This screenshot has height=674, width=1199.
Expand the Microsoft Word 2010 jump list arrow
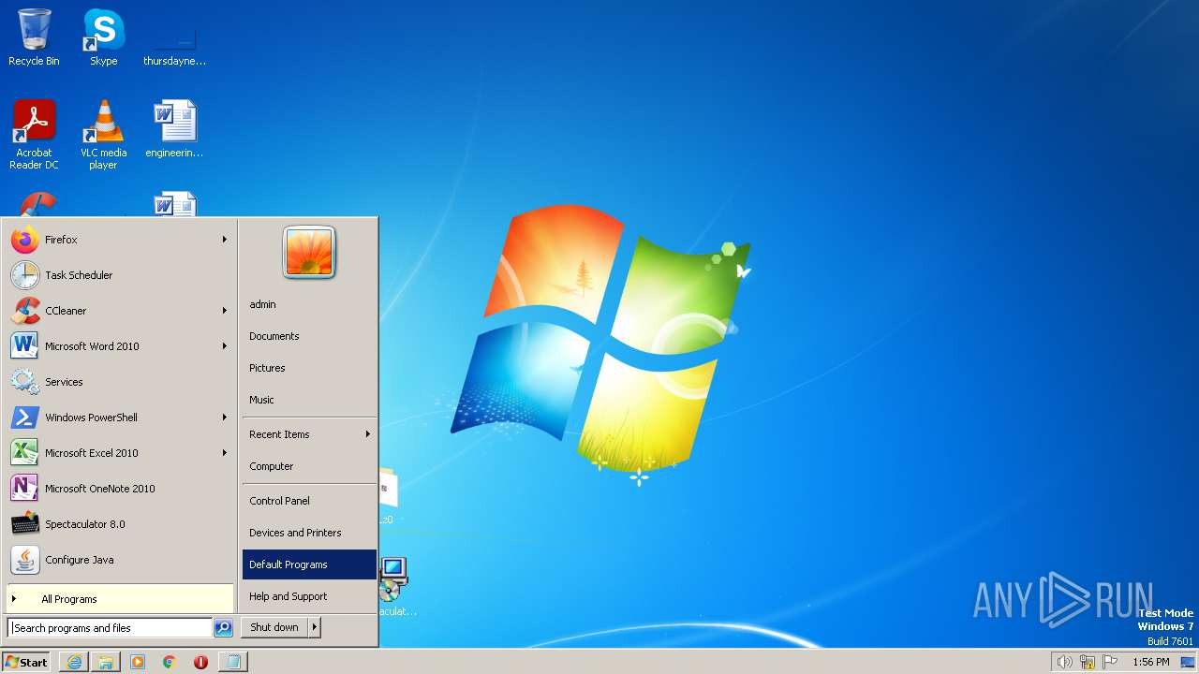click(225, 346)
